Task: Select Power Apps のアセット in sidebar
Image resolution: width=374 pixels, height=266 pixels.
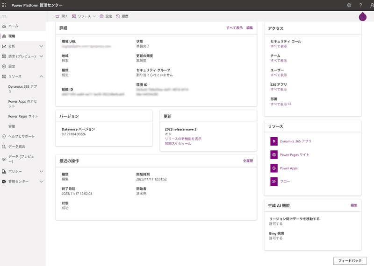Action: click(x=23, y=104)
